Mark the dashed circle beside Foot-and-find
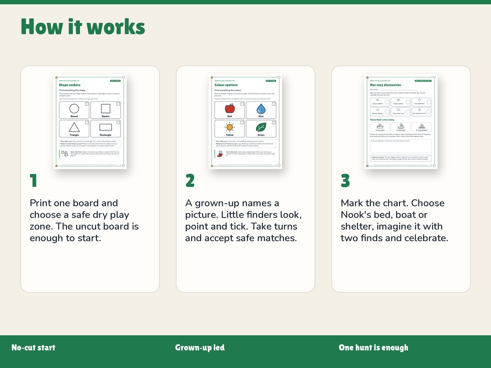Screen dimensions: 491x368 [428, 102]
